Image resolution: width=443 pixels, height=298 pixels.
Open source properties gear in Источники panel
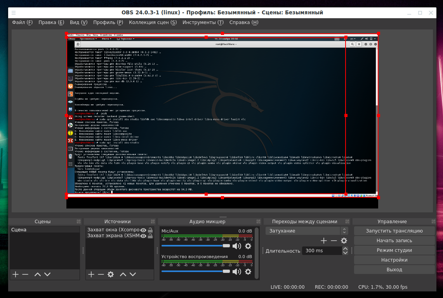click(x=111, y=274)
